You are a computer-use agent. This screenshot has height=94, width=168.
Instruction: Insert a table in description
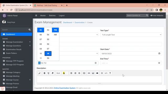click(84, 73)
